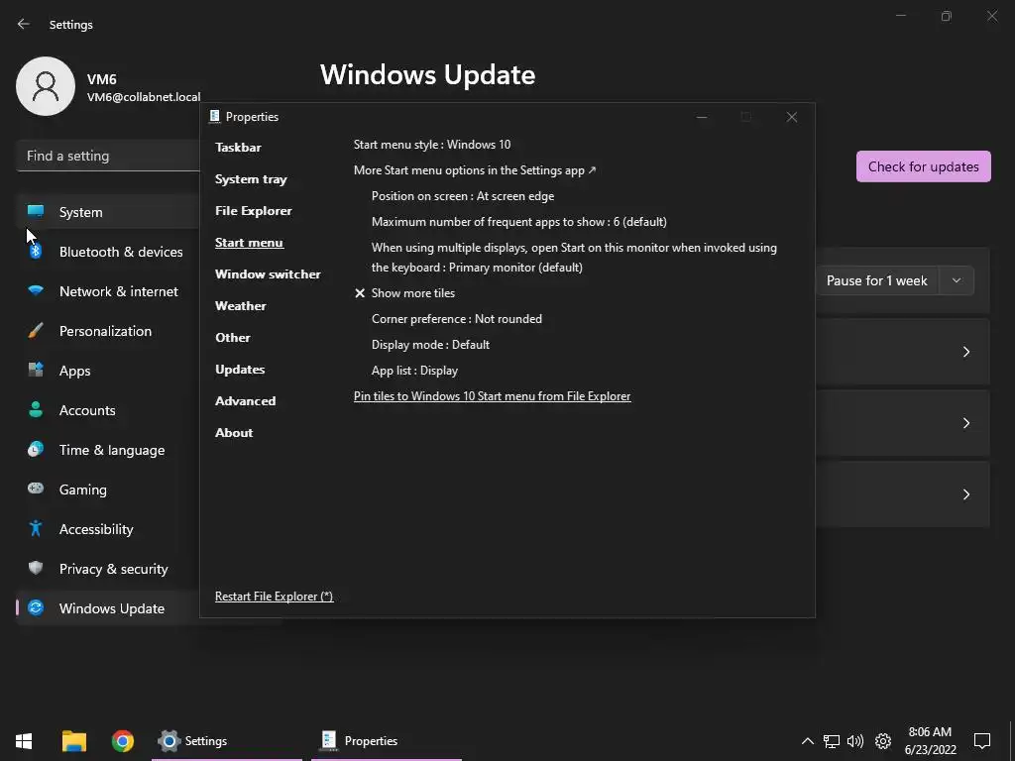This screenshot has height=761, width=1015.
Task: Click the Check for updates button
Action: pos(923,166)
